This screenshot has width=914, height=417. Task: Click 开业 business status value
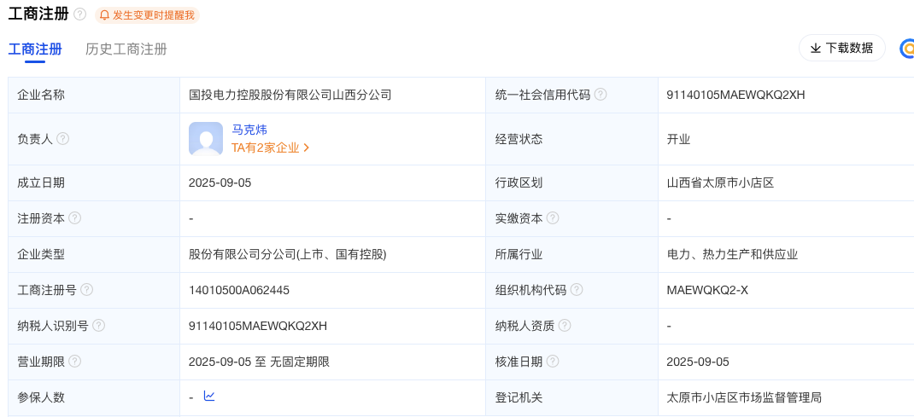(x=678, y=139)
